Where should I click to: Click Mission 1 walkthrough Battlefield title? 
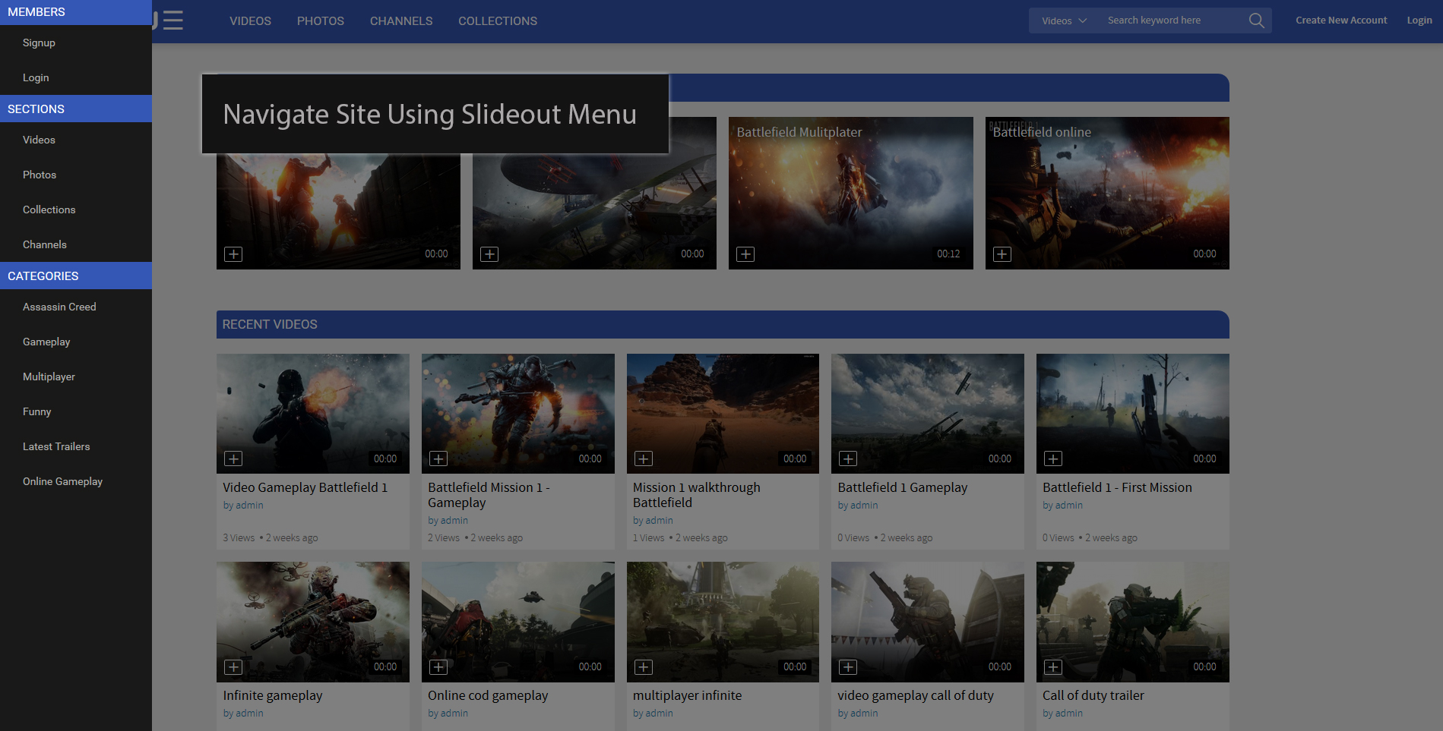[696, 495]
